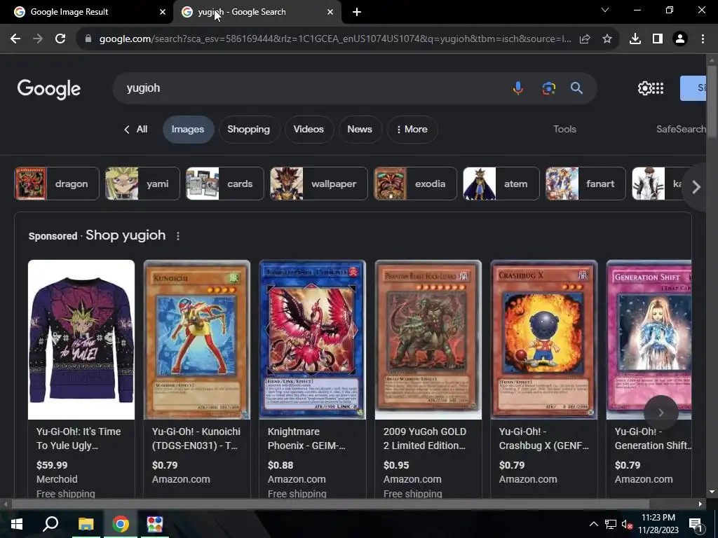This screenshot has width=718, height=538.
Task: Open the Google apps grid
Action: (x=658, y=88)
